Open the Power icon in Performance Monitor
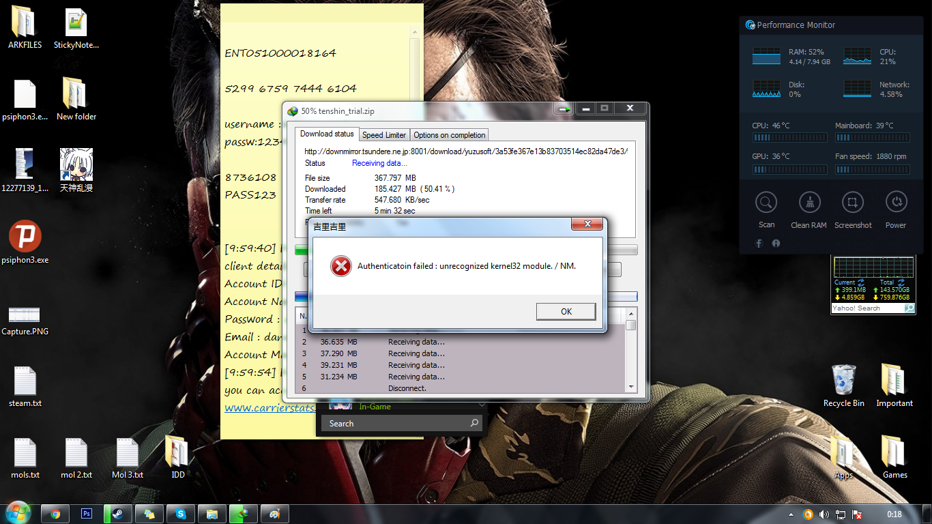Image resolution: width=932 pixels, height=524 pixels. [x=896, y=203]
